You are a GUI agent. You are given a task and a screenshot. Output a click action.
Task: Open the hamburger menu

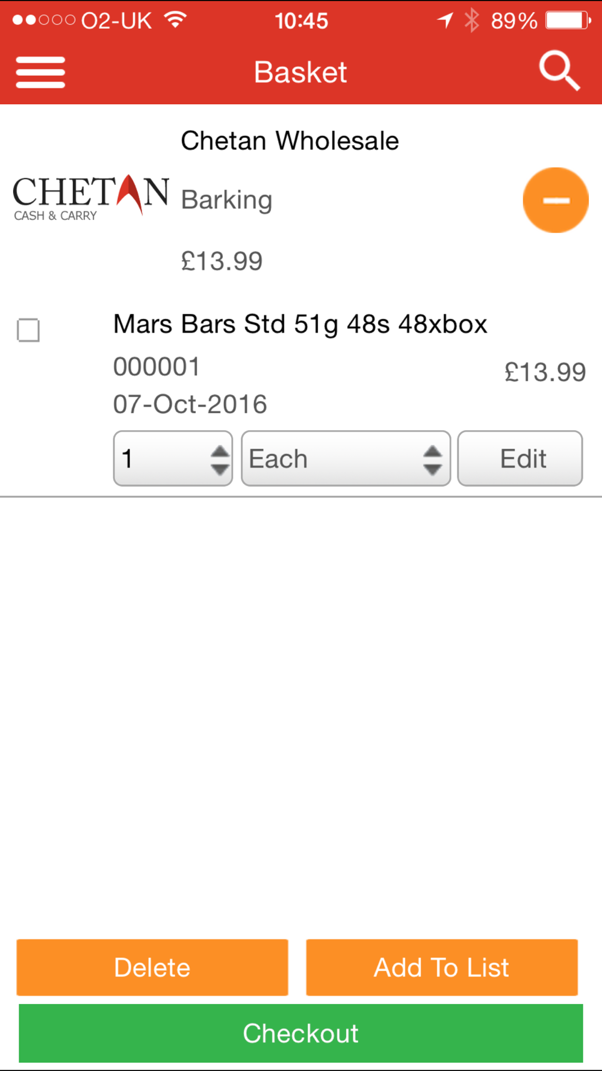(40, 72)
